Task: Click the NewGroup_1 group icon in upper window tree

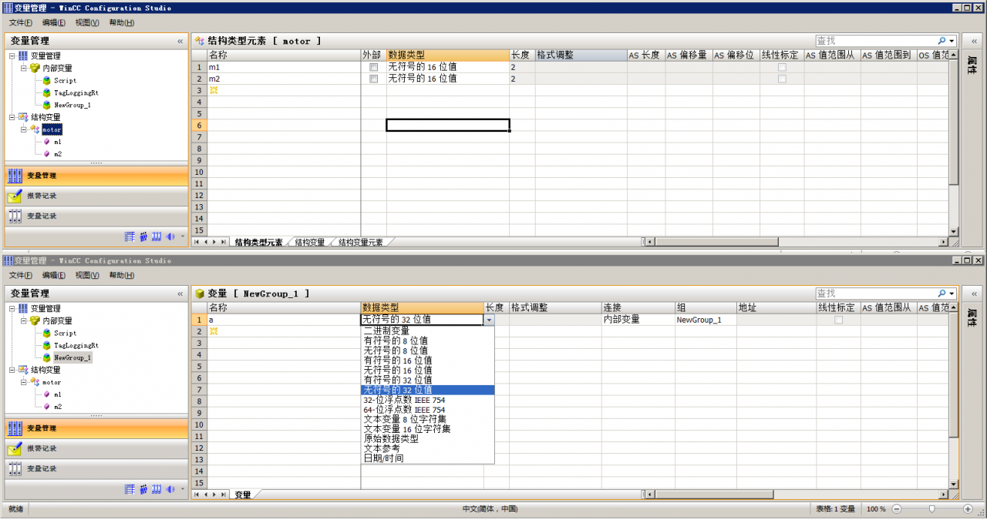Action: [x=47, y=105]
